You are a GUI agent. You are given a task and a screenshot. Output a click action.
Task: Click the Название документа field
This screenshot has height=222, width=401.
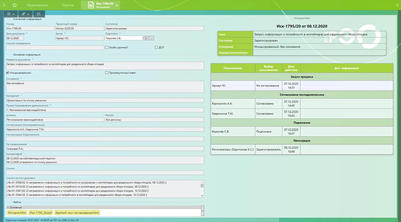click(105, 66)
